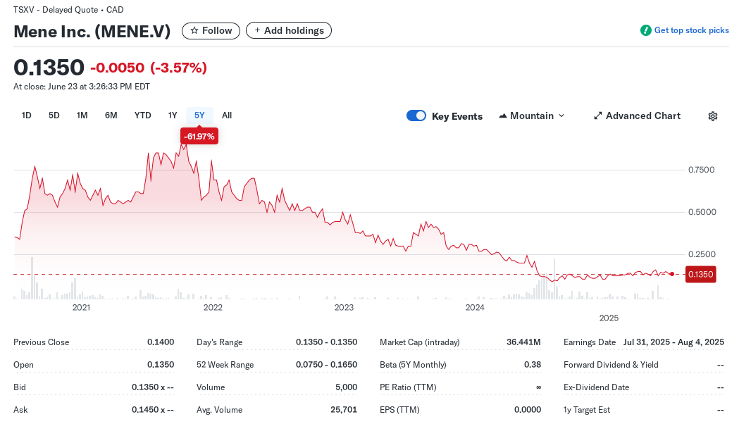The width and height of the screenshot is (739, 424).
Task: Click the Mene Inc. (MENE.V) title
Action: (x=92, y=32)
